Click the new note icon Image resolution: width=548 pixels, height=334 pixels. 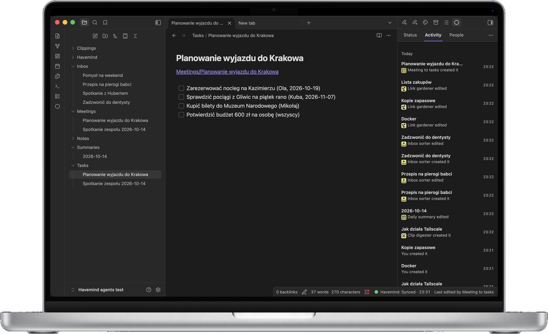95,36
